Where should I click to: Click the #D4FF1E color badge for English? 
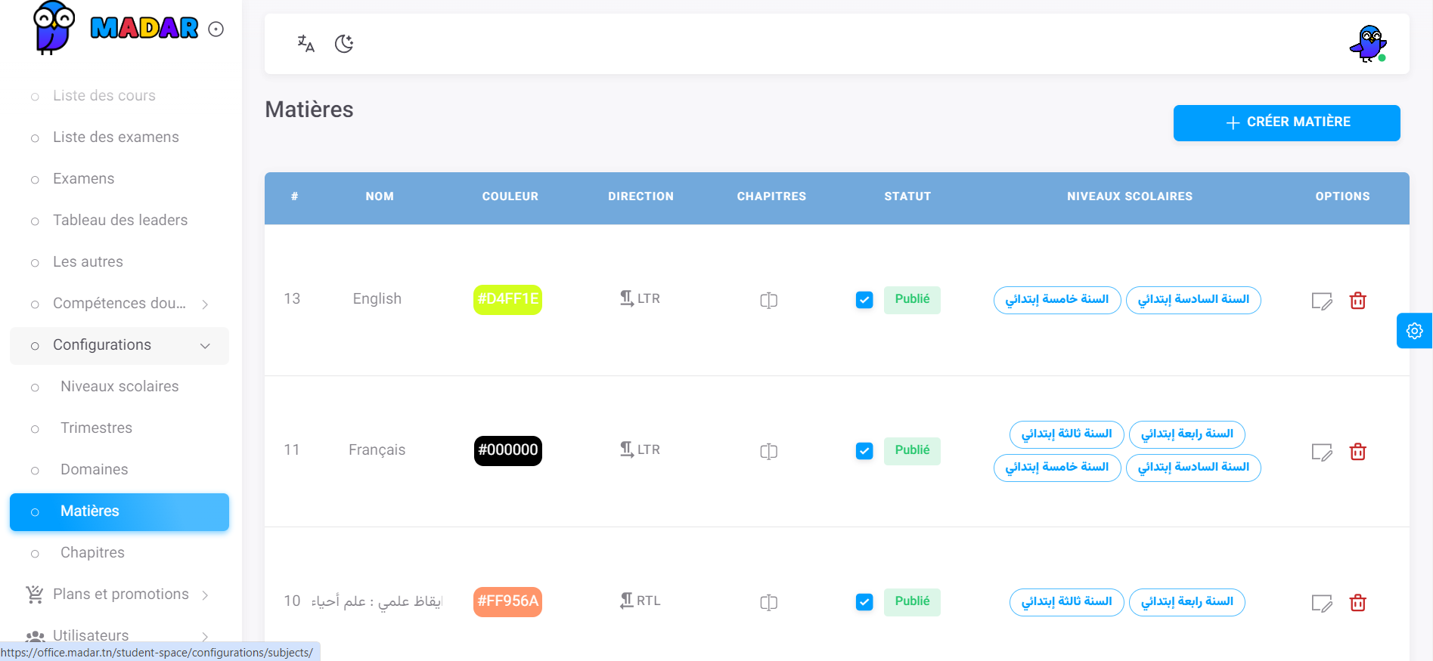point(507,299)
